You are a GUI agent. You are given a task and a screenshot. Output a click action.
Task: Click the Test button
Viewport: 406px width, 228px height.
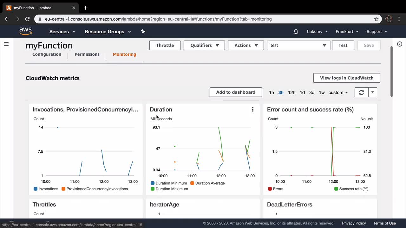[x=343, y=45]
